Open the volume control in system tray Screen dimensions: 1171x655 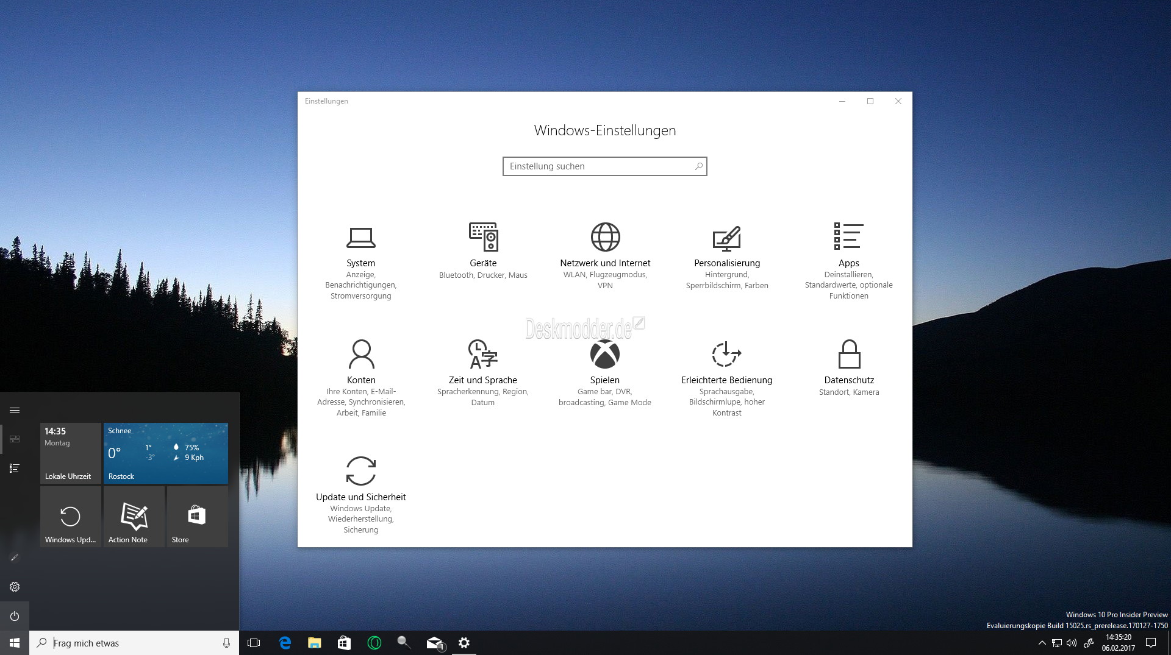coord(1072,643)
